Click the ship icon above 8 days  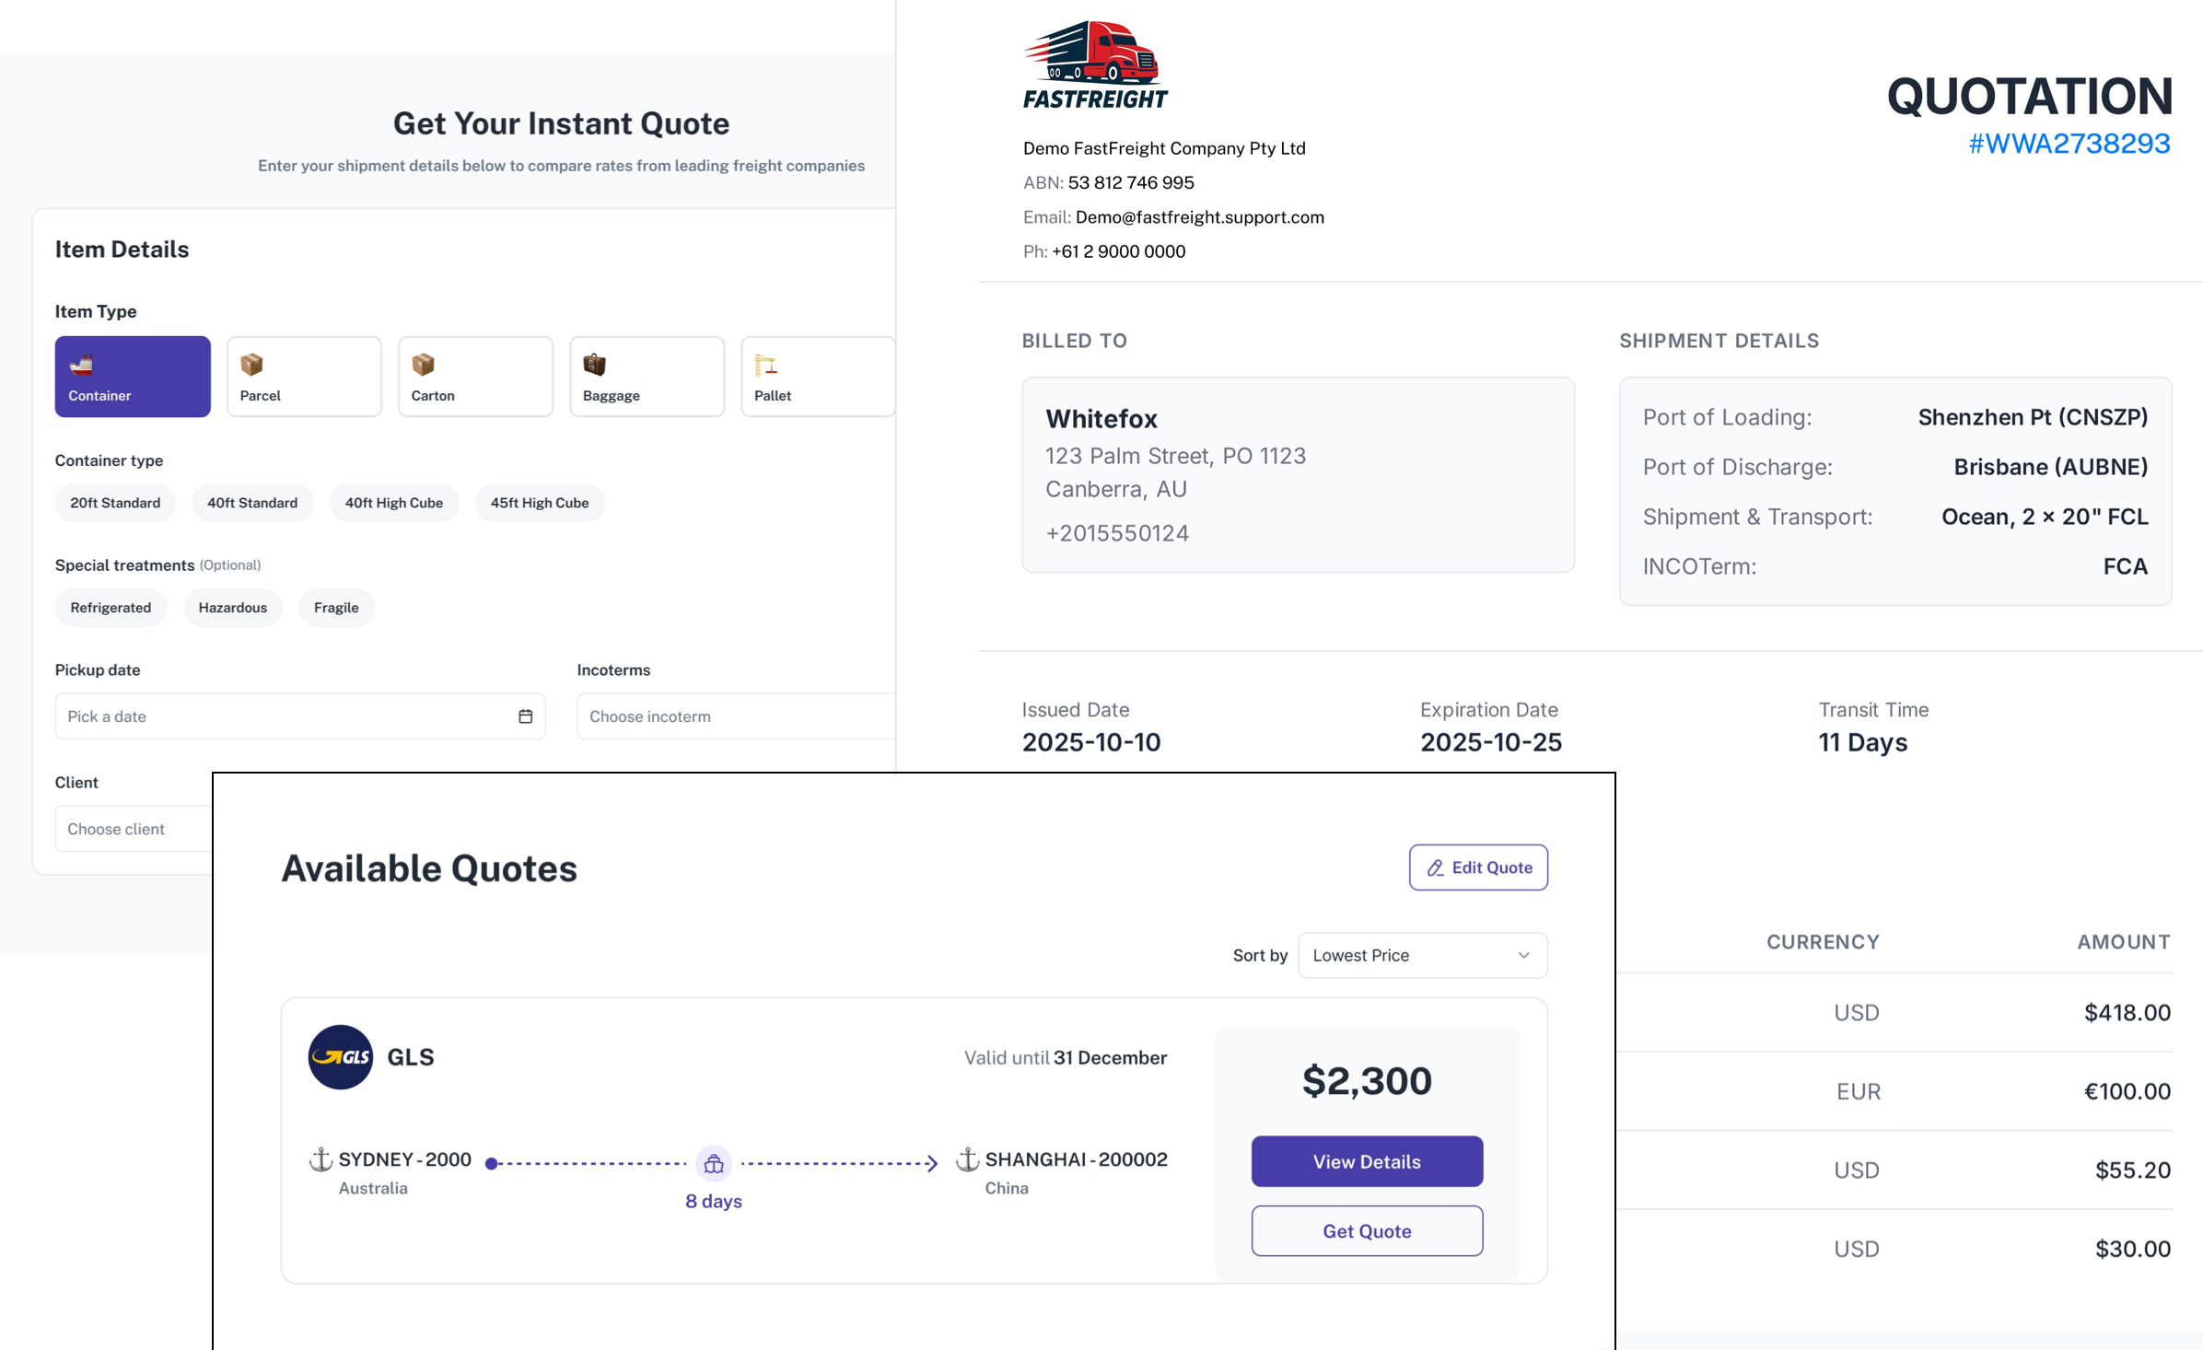pyautogui.click(x=714, y=1164)
